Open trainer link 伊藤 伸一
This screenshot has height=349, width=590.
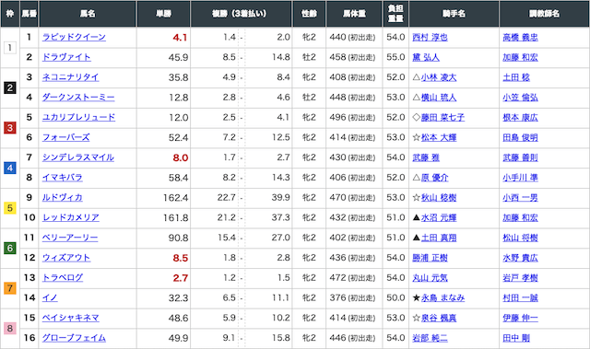coord(520,318)
